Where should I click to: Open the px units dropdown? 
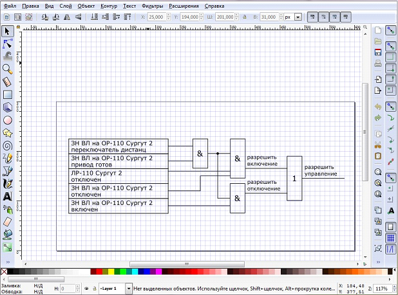(298, 18)
